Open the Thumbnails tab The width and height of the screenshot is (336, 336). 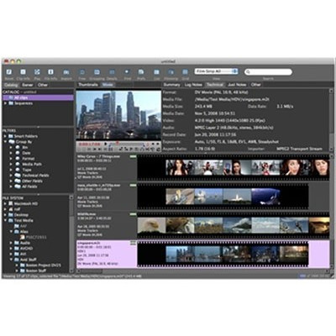click(88, 85)
